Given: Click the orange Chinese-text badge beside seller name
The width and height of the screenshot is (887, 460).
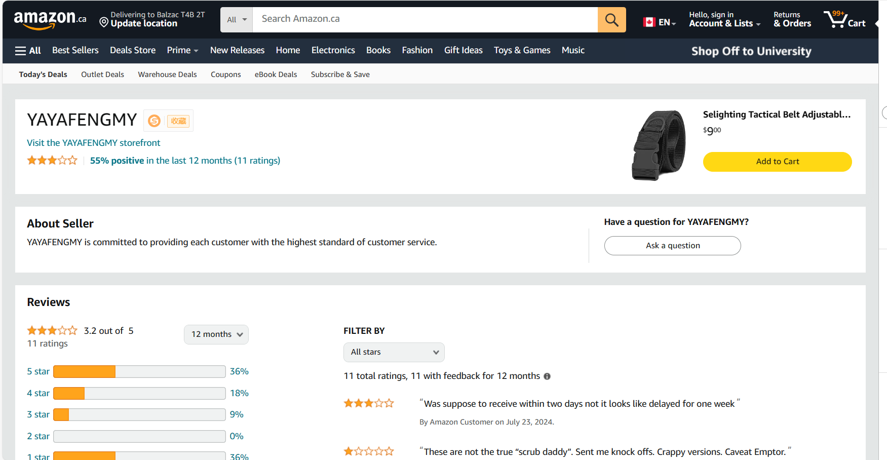Looking at the screenshot, I should [x=178, y=121].
